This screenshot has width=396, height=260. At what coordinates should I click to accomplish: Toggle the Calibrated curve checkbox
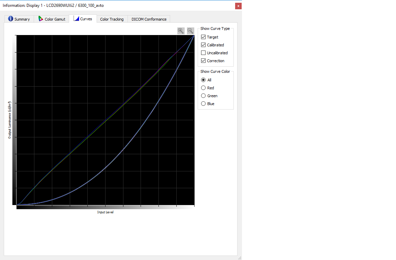click(203, 45)
